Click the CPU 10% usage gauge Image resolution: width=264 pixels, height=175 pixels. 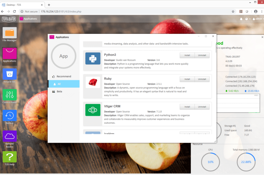pyautogui.click(x=211, y=162)
